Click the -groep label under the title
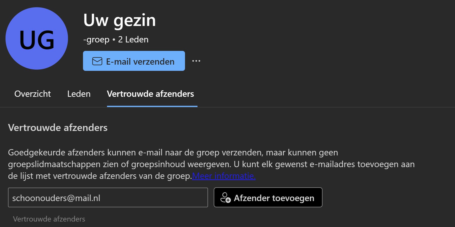The height and width of the screenshot is (227, 455). point(96,39)
